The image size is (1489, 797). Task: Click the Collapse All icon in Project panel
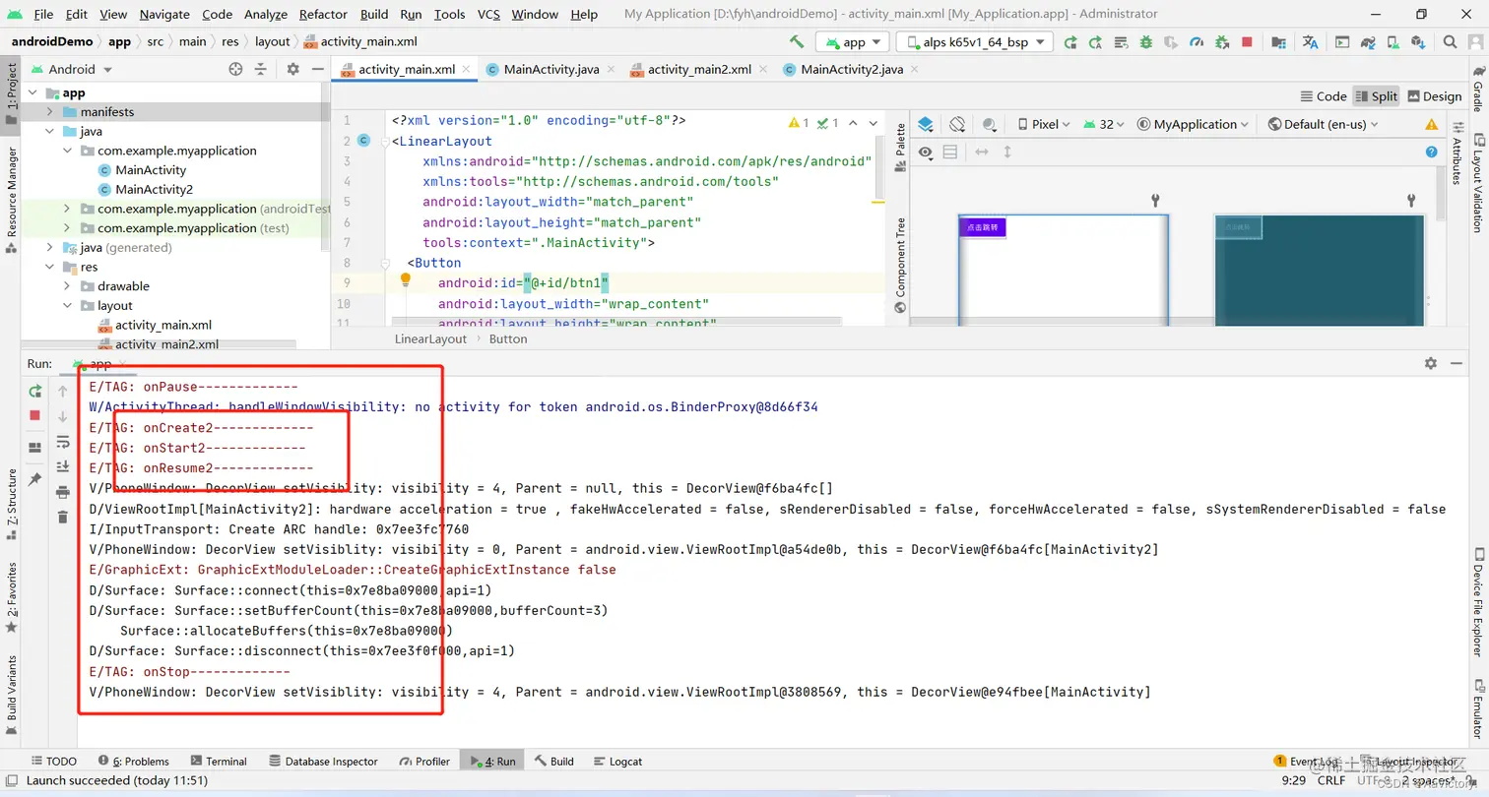pyautogui.click(x=261, y=69)
